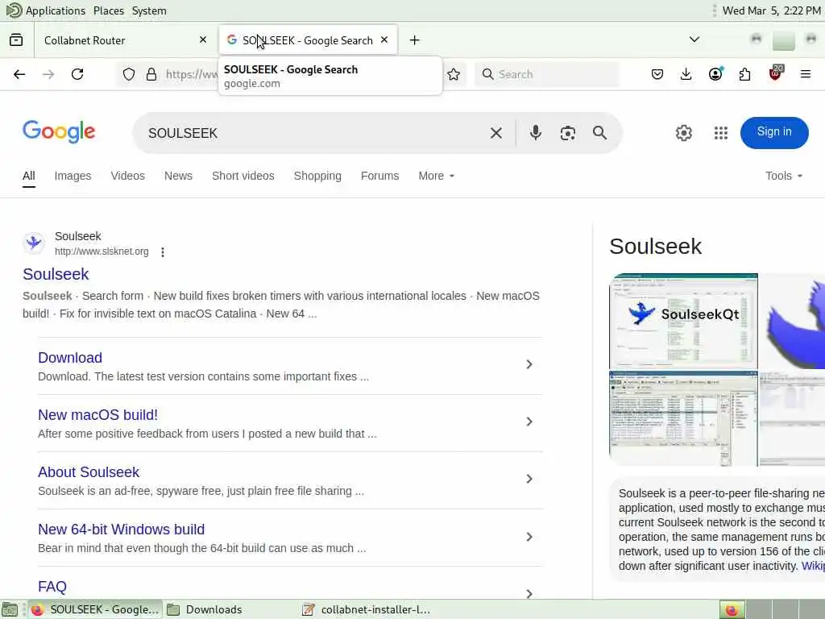Image resolution: width=825 pixels, height=619 pixels.
Task: Click the Firefox toolbar Search field
Action: (x=547, y=74)
